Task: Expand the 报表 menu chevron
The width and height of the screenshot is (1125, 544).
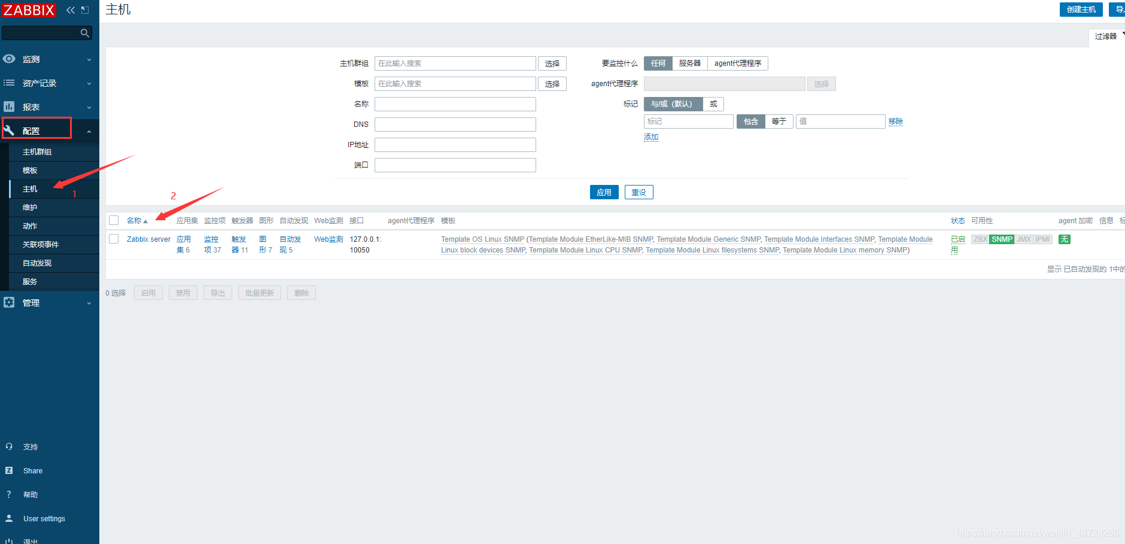Action: pyautogui.click(x=89, y=107)
